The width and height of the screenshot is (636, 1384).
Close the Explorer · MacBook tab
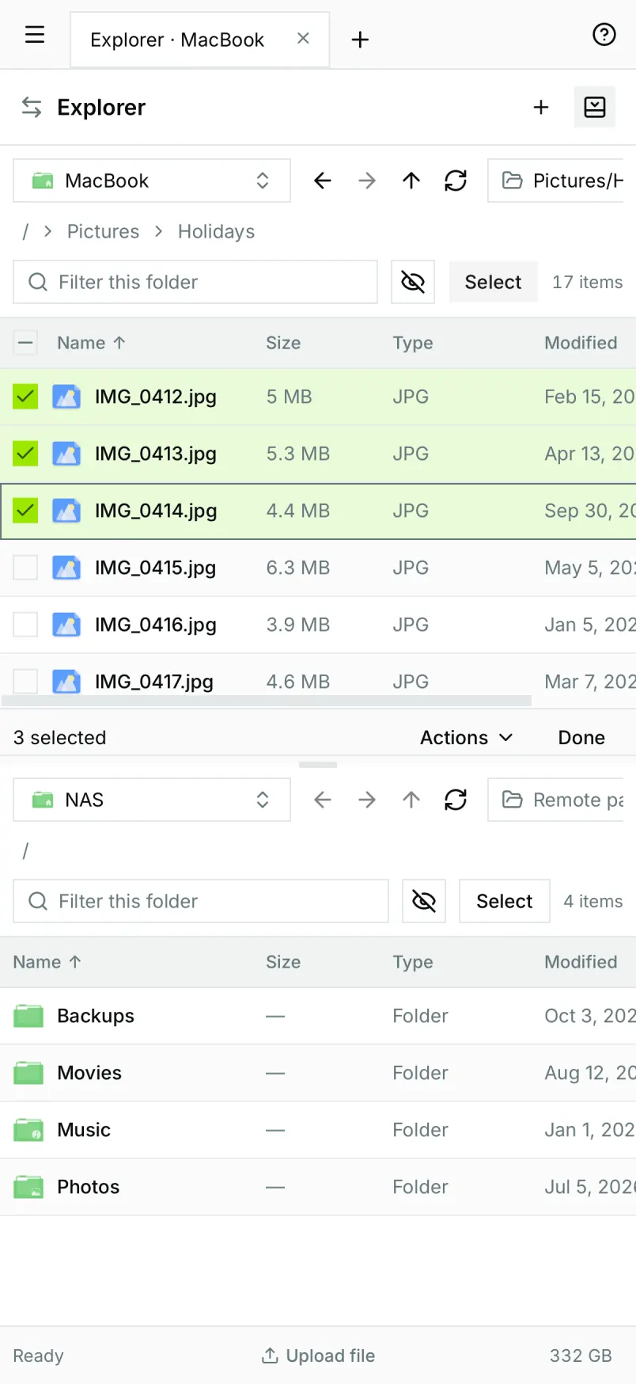pyautogui.click(x=303, y=38)
